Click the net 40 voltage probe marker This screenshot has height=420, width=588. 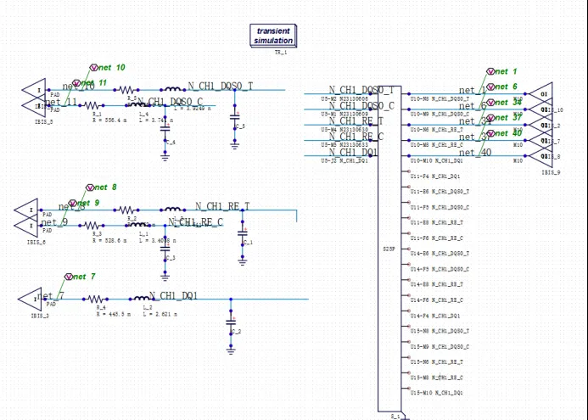point(490,133)
